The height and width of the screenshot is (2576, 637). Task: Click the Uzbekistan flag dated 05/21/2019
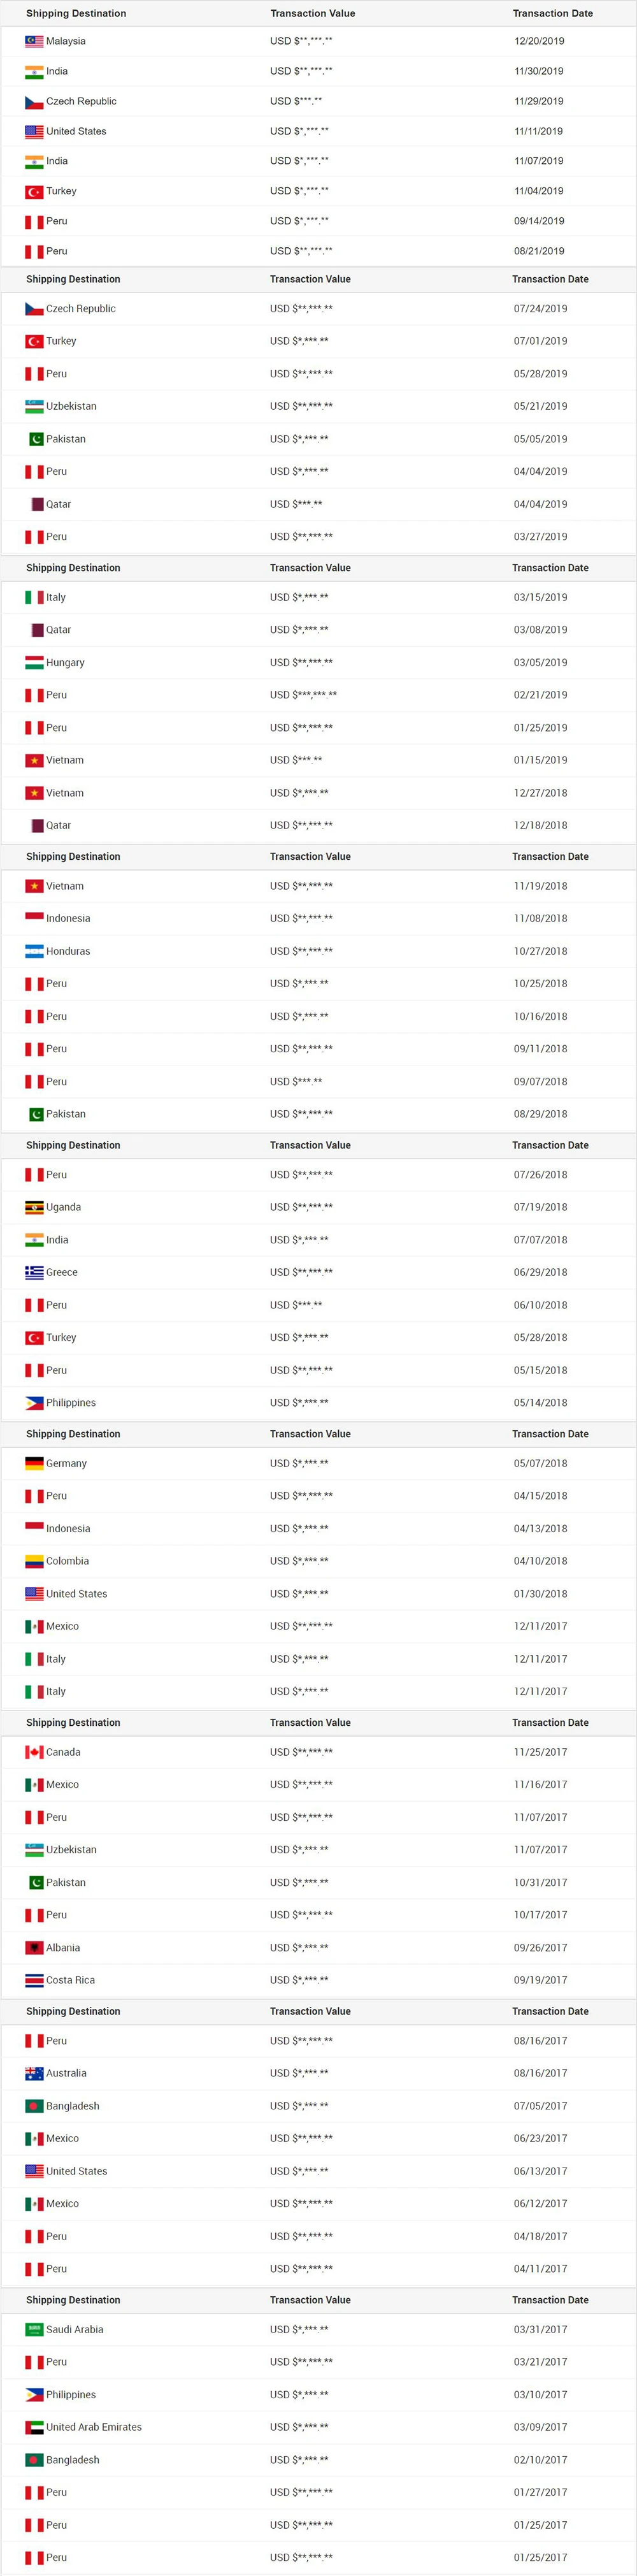[x=34, y=406]
